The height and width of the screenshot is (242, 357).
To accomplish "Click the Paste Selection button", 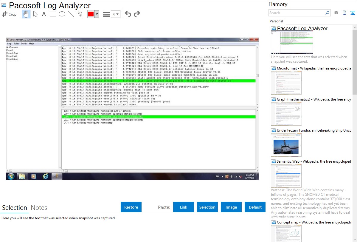I will click(207, 207).
